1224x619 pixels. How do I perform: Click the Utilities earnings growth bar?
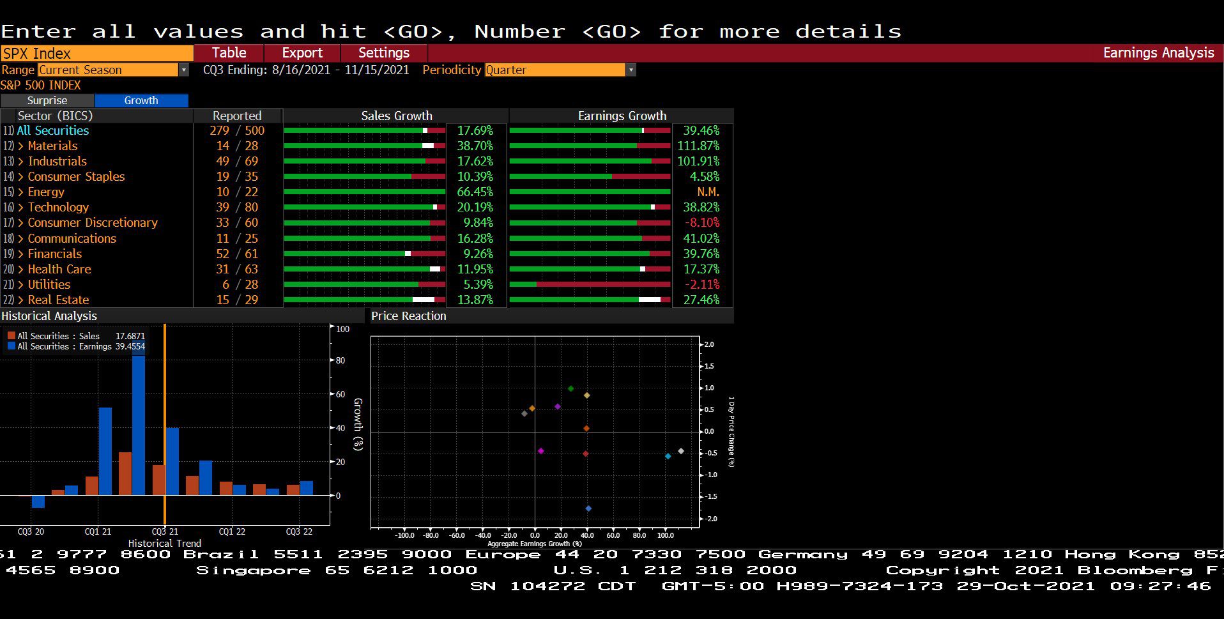pyautogui.click(x=590, y=284)
